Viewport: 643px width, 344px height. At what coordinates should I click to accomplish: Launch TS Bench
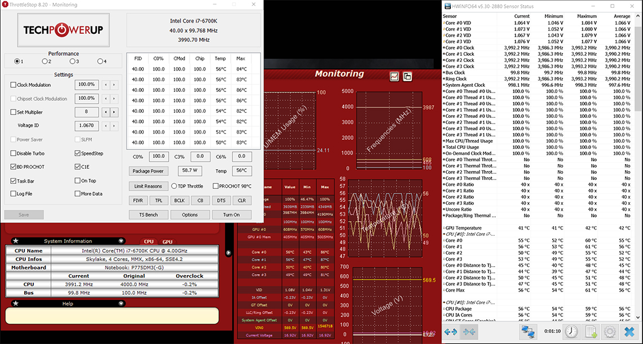click(x=148, y=214)
